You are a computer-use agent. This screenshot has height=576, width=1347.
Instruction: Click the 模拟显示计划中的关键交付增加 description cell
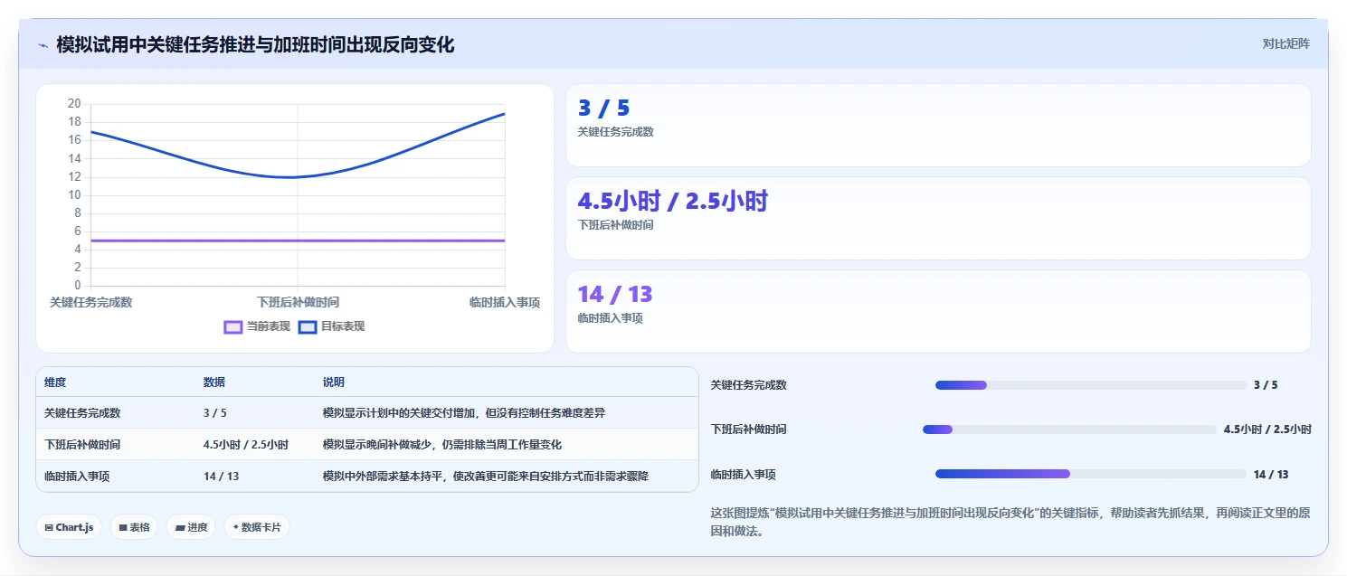(464, 413)
